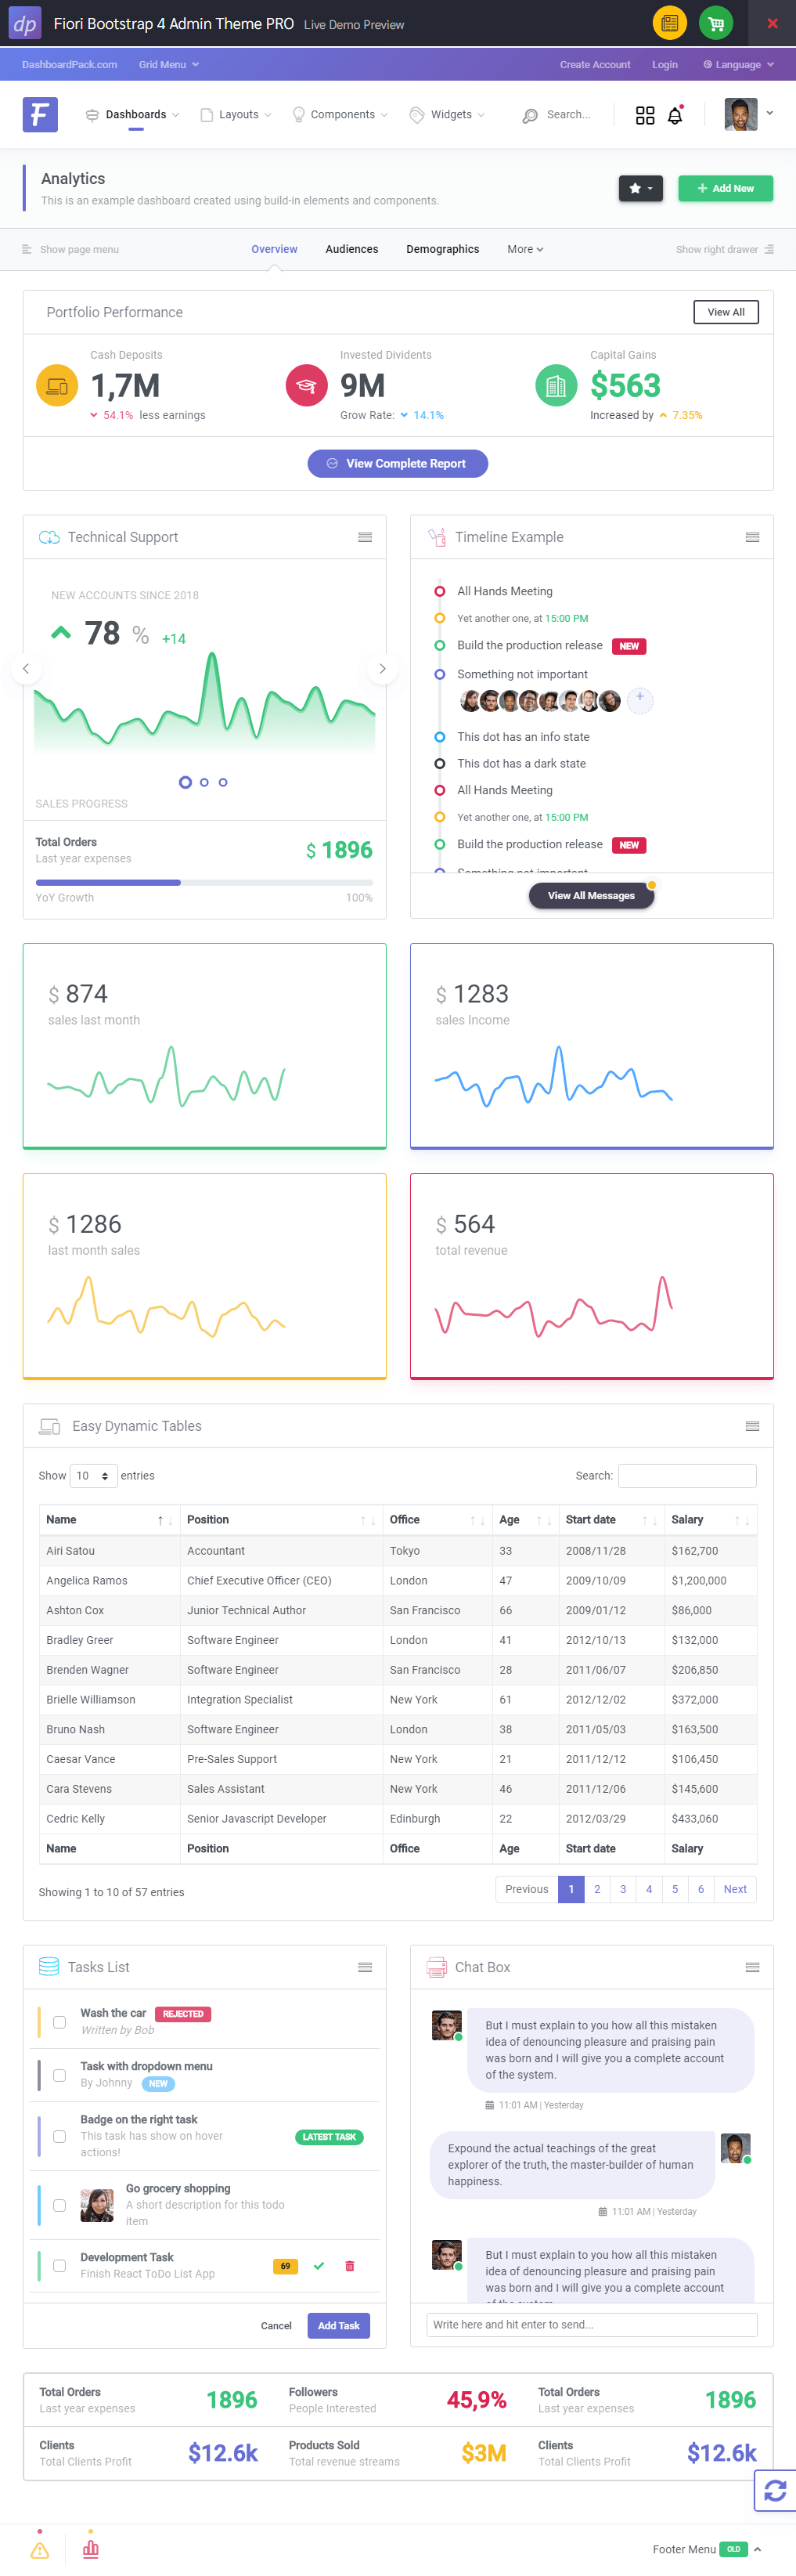This screenshot has height=2576, width=796.
Task: Select the second carousel dot indicator
Action: (204, 782)
